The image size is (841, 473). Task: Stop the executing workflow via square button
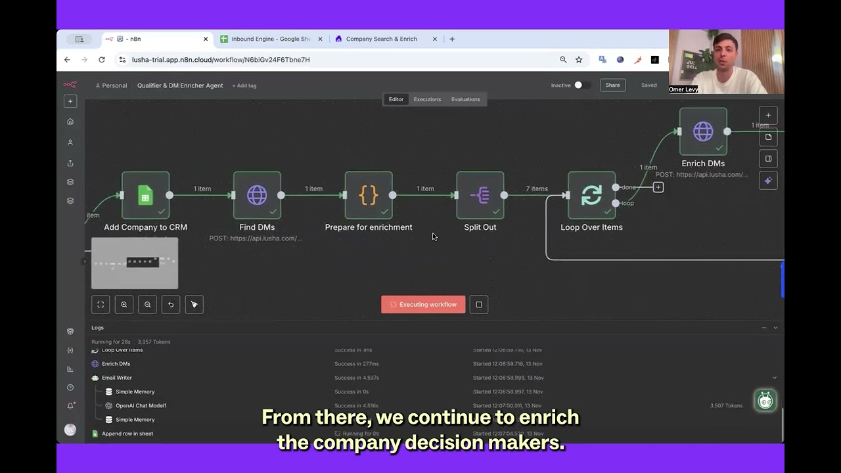click(x=479, y=304)
